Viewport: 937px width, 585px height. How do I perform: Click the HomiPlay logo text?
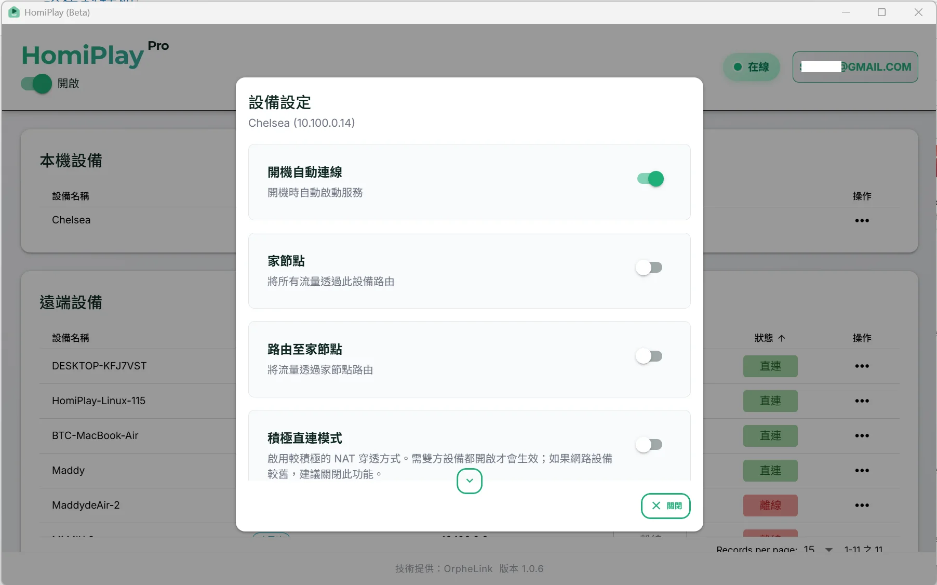[x=83, y=55]
